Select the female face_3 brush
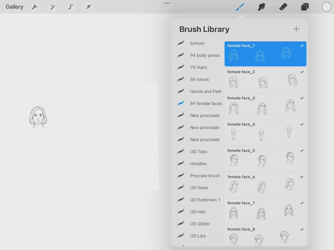Viewport: 334px width, 250px height. click(265, 106)
